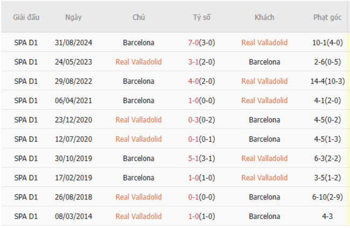Click the "Giải đấu" column header

tap(26, 17)
